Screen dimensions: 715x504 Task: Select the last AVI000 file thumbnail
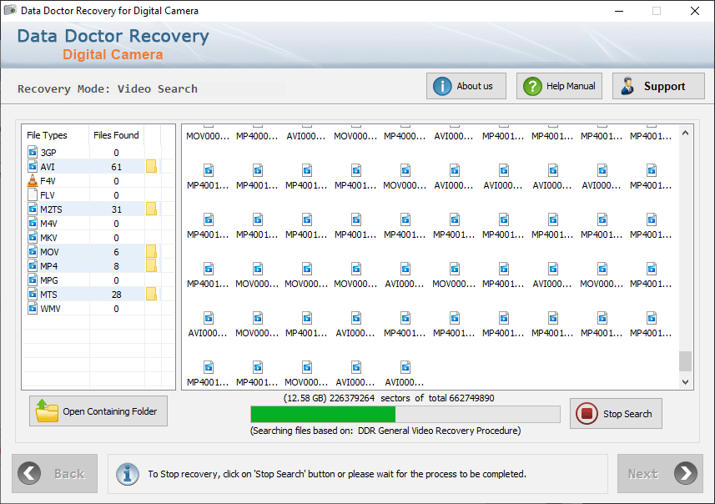click(405, 374)
